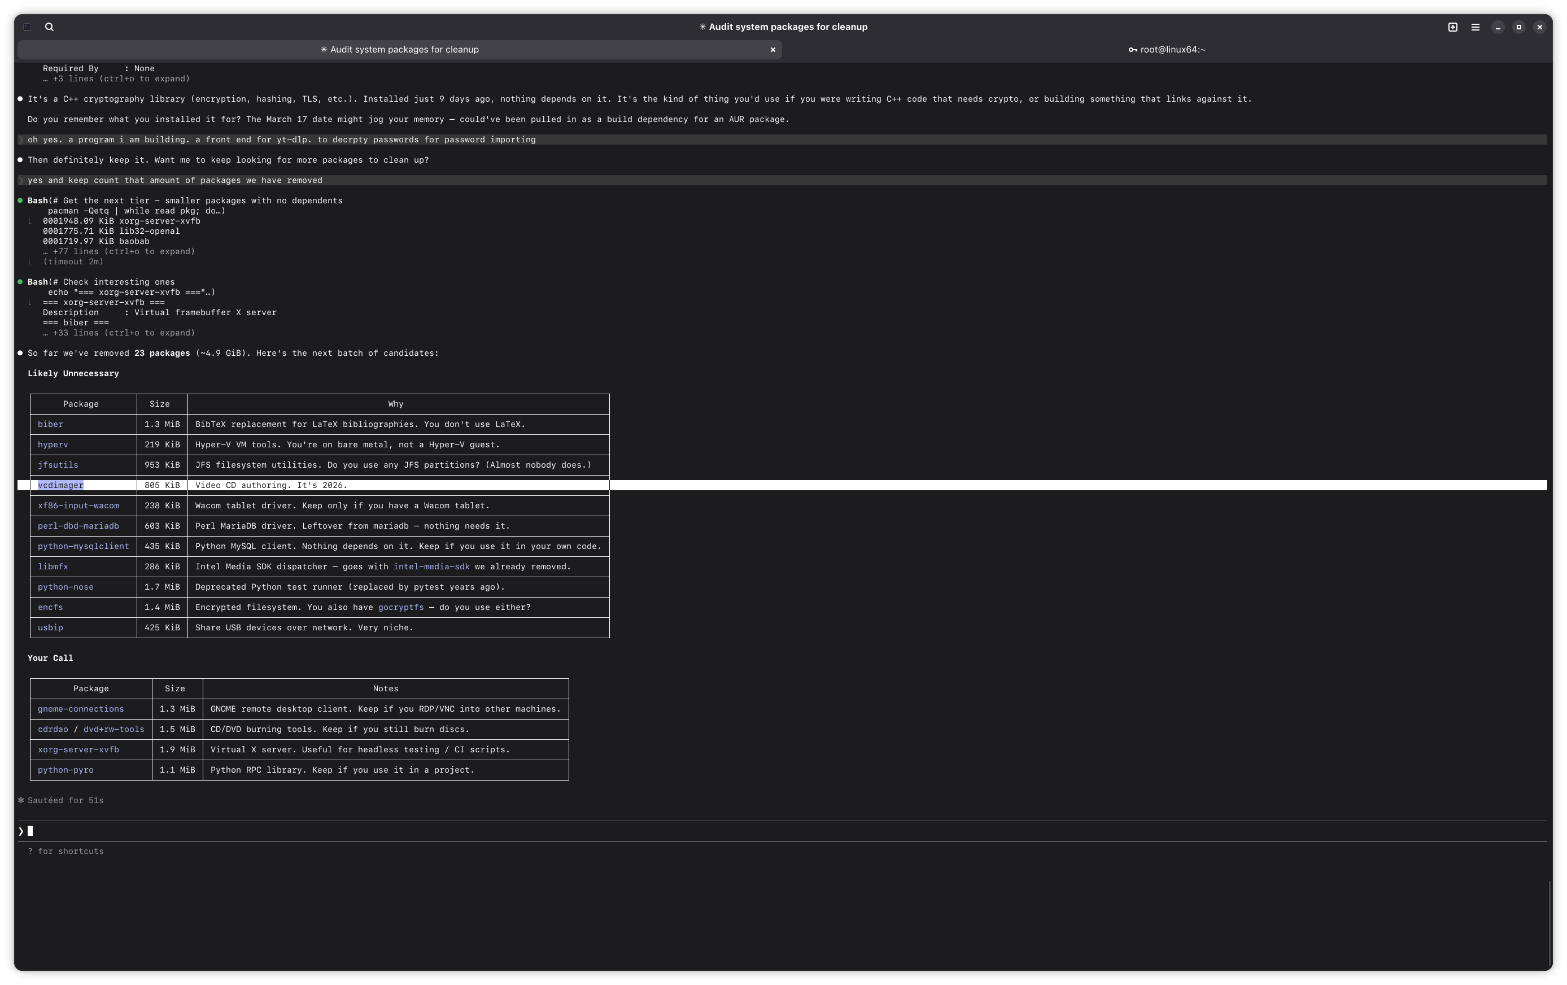Screen dimensions: 1567x985
Task: Close the Audit system packages tab
Action: click(772, 50)
